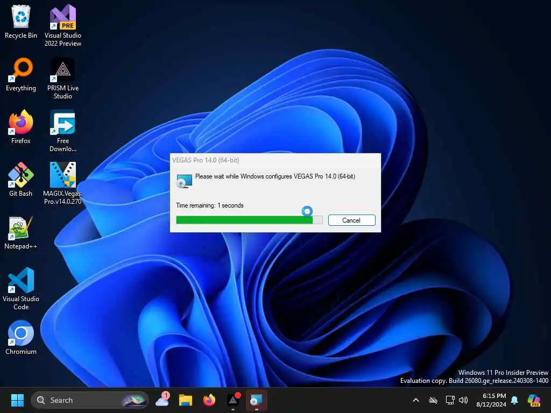The height and width of the screenshot is (413, 551).
Task: Open network status tray icon
Action: coord(450,400)
